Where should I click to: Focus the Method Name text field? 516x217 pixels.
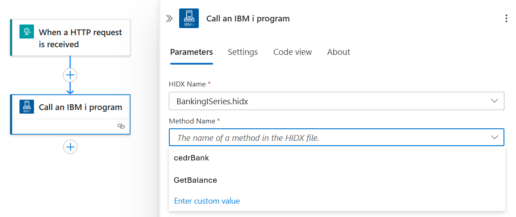[326, 138]
